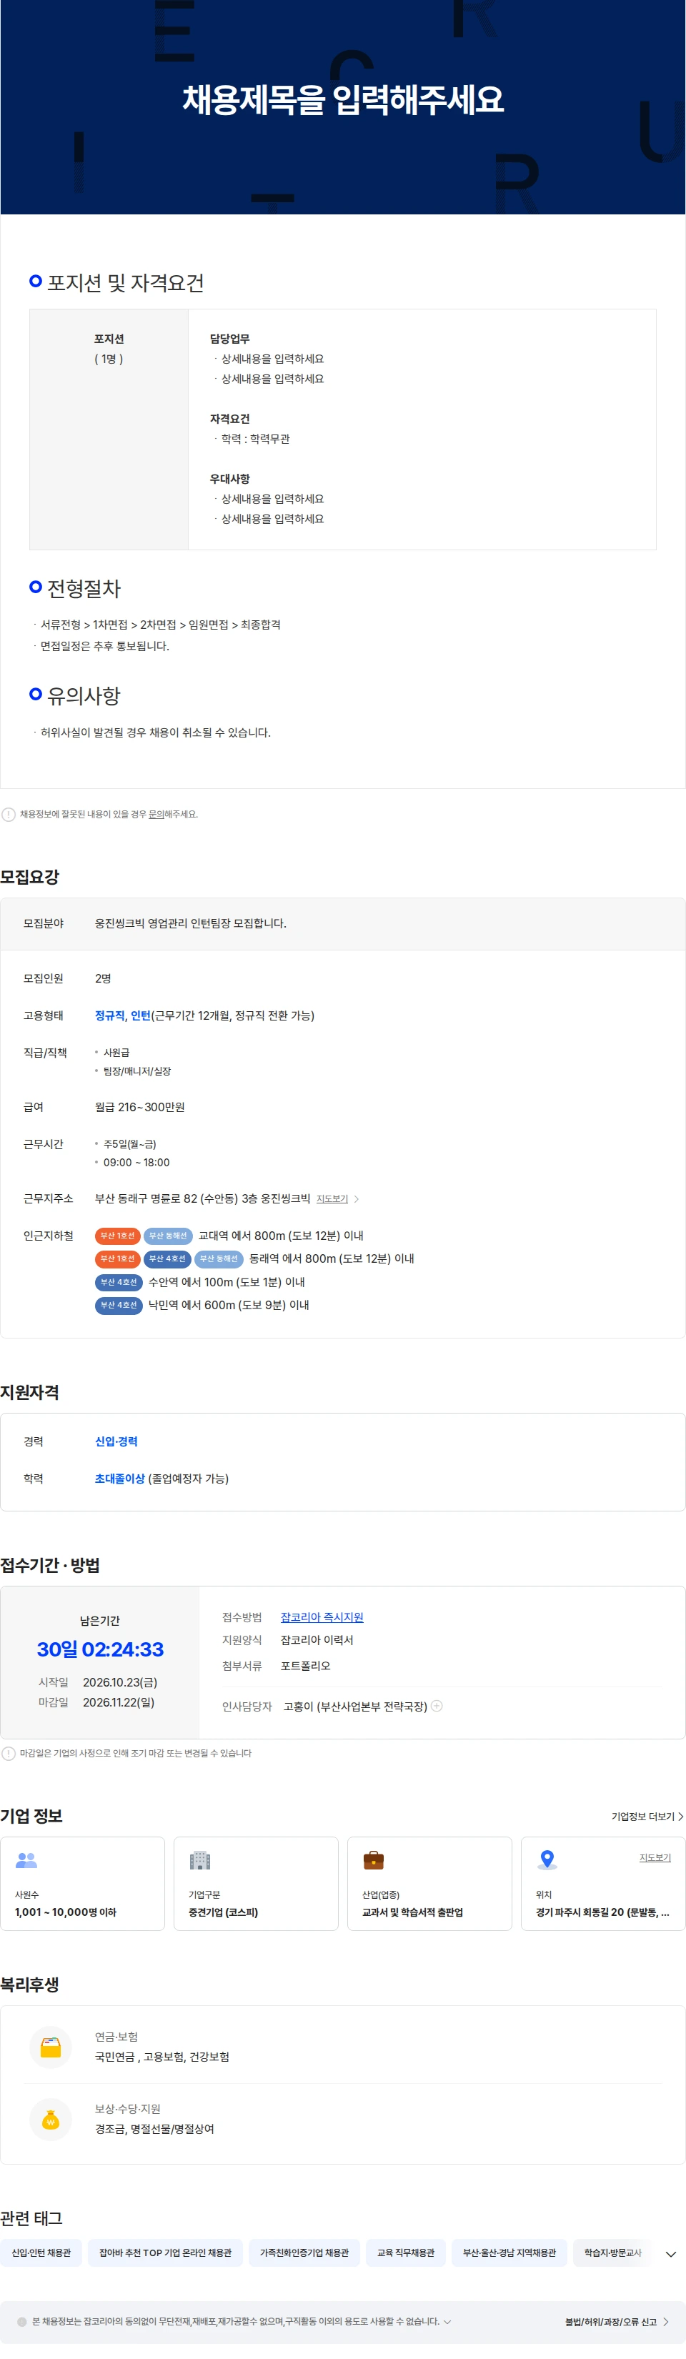The width and height of the screenshot is (686, 2359).
Task: Click 중견기업 (코스피) card
Action: pyautogui.click(x=256, y=1883)
